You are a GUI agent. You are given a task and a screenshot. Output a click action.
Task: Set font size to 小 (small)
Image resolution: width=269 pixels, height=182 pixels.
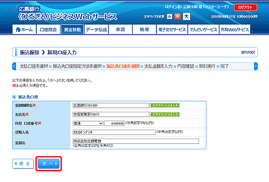click(x=169, y=17)
